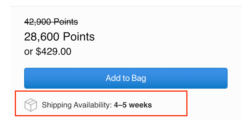Click the left edge of the blue Add to Bag button
Viewport: 249px width, 128px height.
[27, 78]
